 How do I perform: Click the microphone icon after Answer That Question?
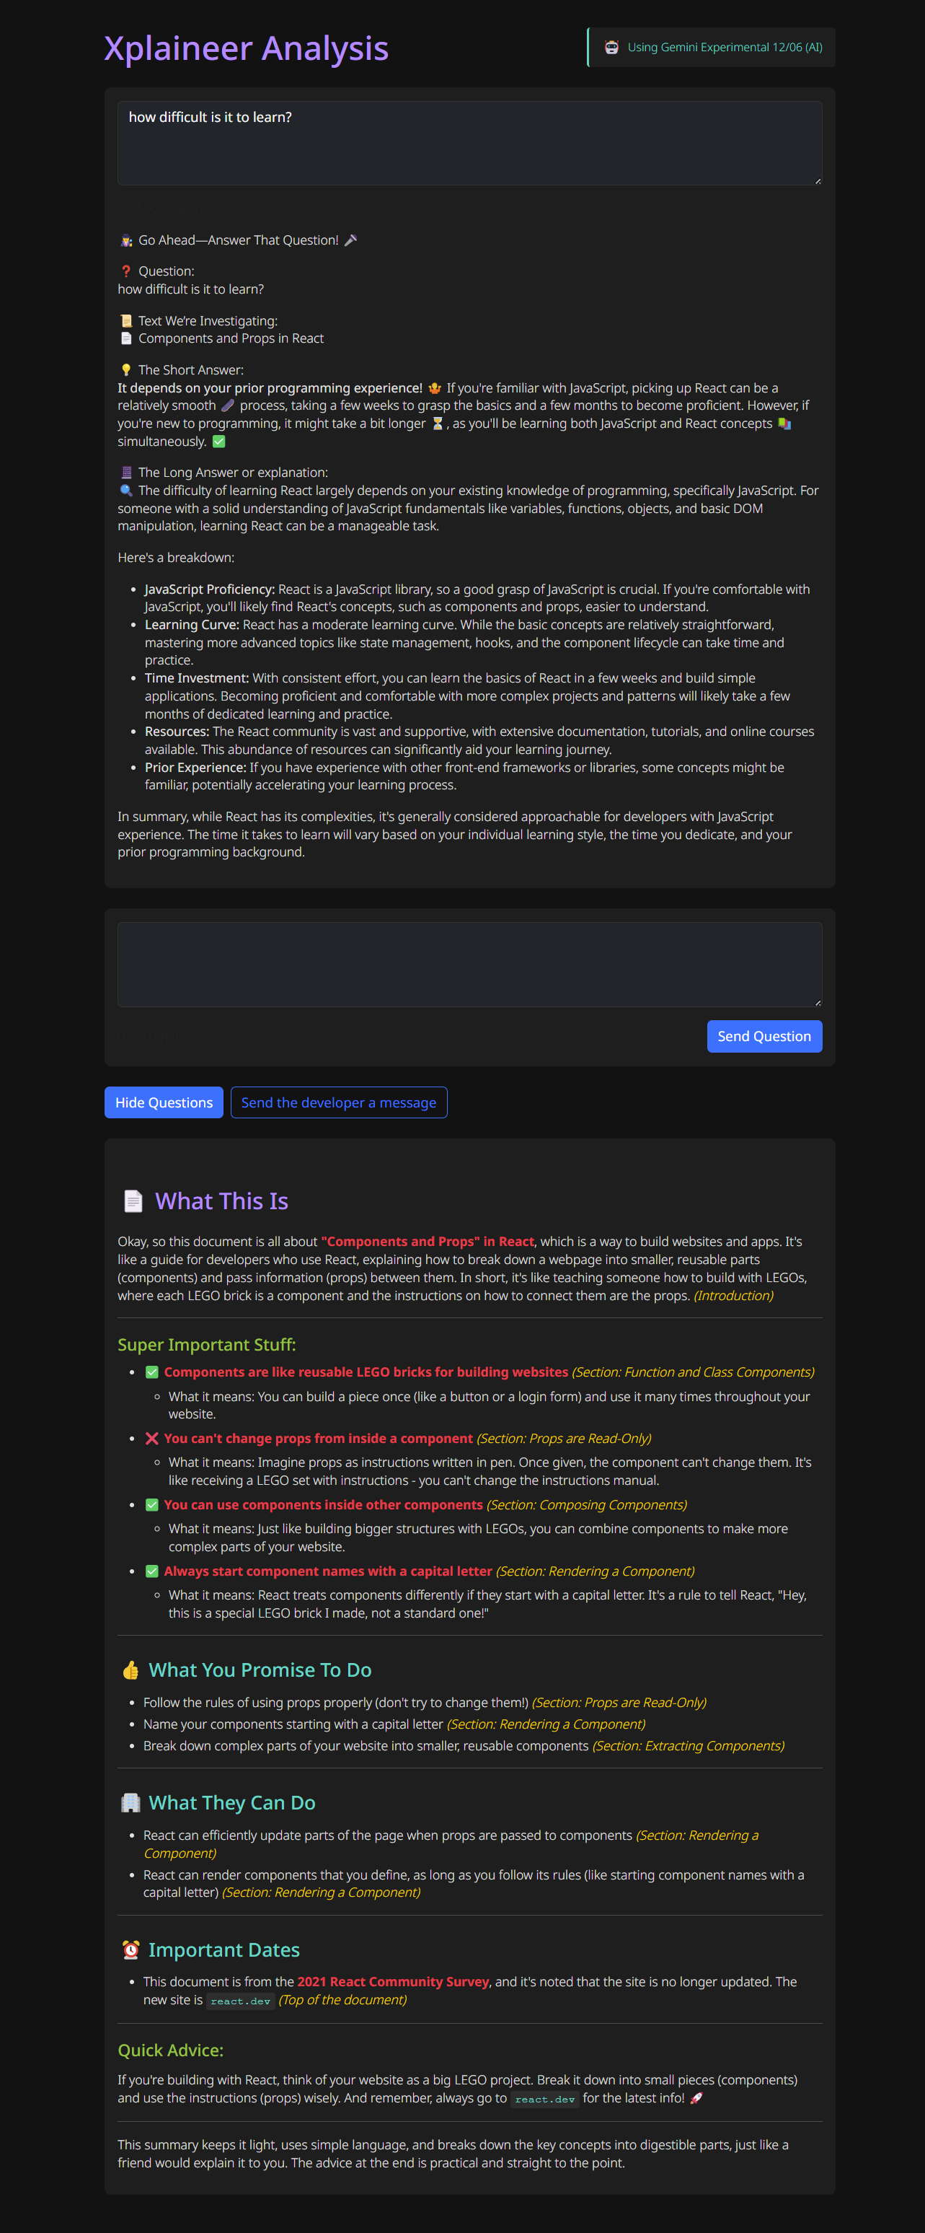pos(351,240)
